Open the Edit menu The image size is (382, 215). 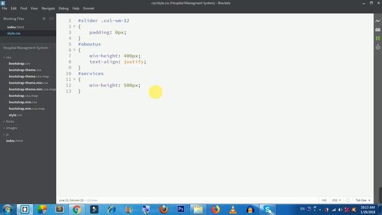click(14, 8)
